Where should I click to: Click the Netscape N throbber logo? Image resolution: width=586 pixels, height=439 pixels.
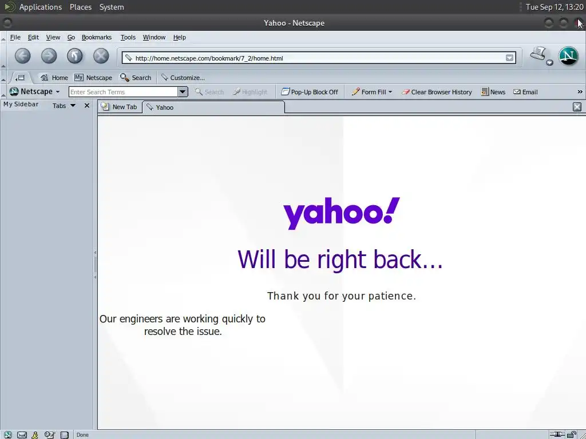(568, 56)
